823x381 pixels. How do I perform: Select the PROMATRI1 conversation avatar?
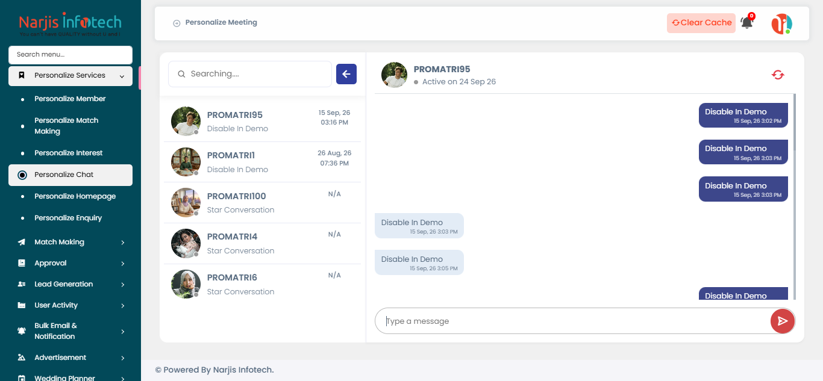186,162
